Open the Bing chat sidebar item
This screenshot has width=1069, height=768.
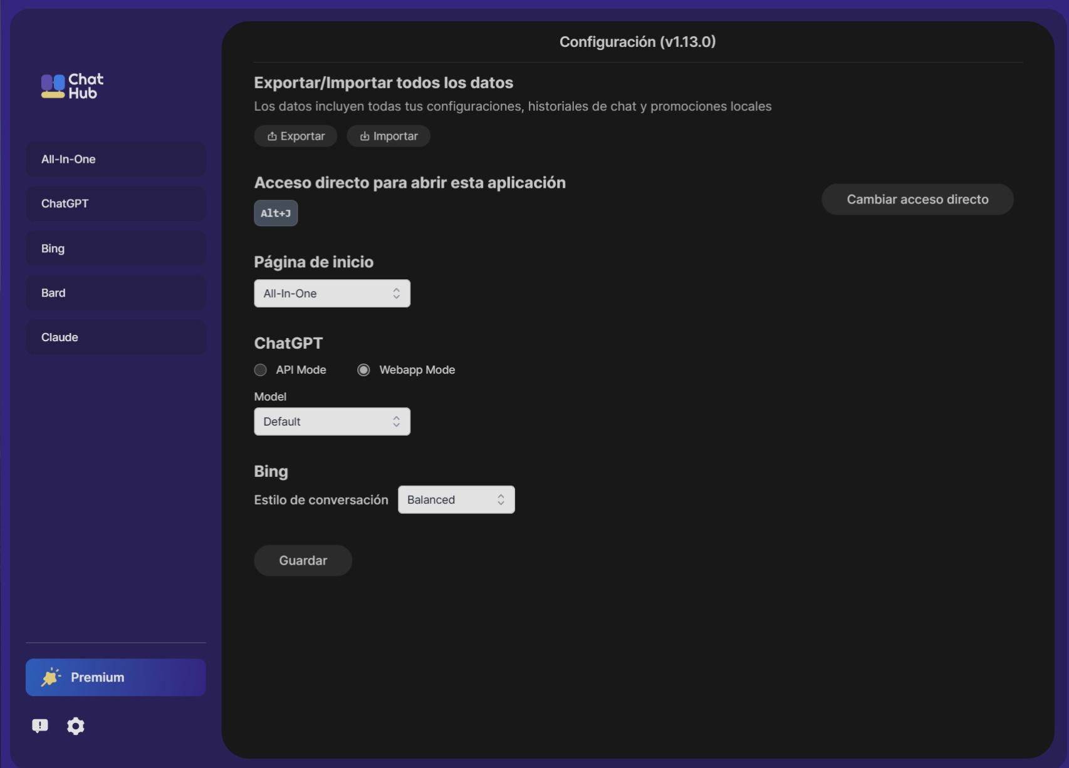click(x=116, y=248)
